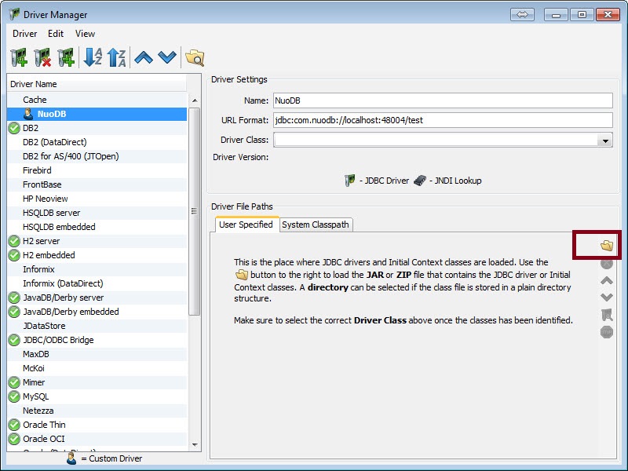Open the Driver menu

pyautogui.click(x=25, y=34)
